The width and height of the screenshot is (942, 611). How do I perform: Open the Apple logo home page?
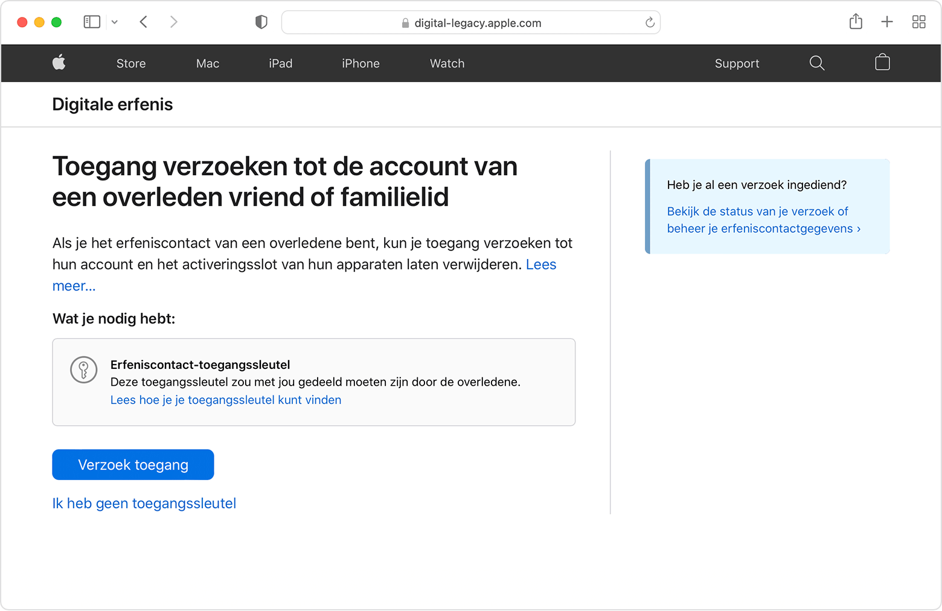59,63
